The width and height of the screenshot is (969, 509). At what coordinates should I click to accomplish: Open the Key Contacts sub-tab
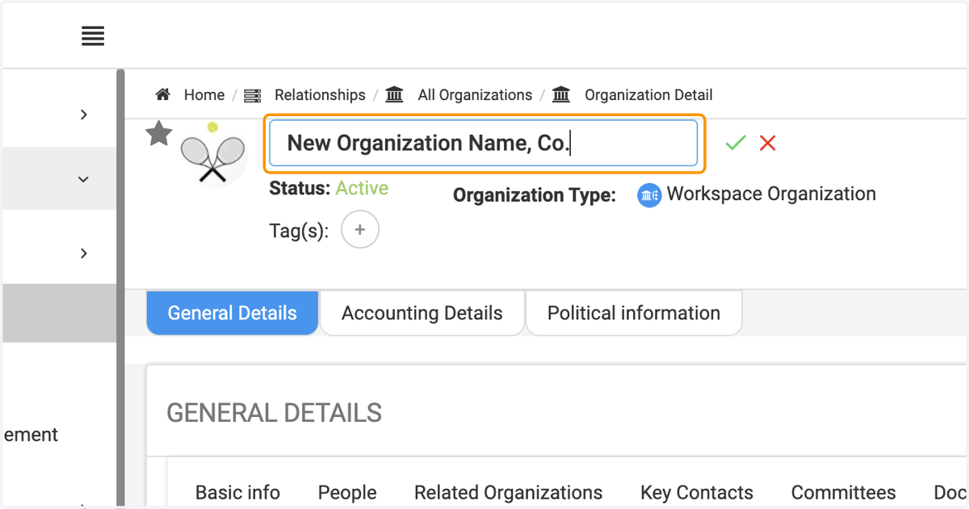697,493
